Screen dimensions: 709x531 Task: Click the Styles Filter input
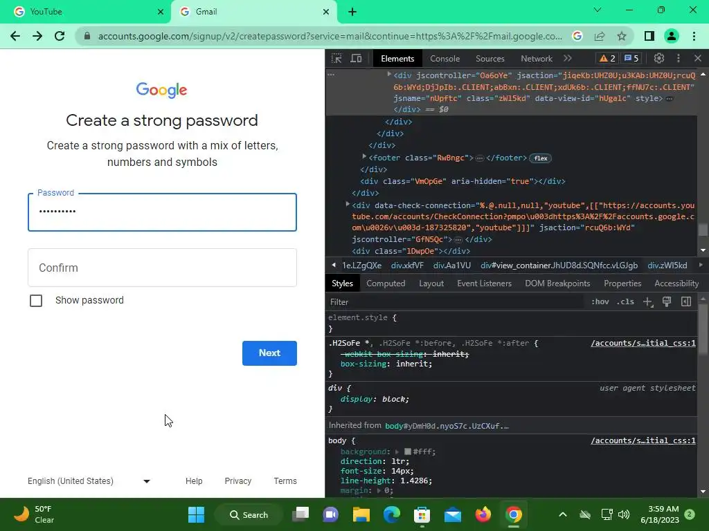click(454, 302)
